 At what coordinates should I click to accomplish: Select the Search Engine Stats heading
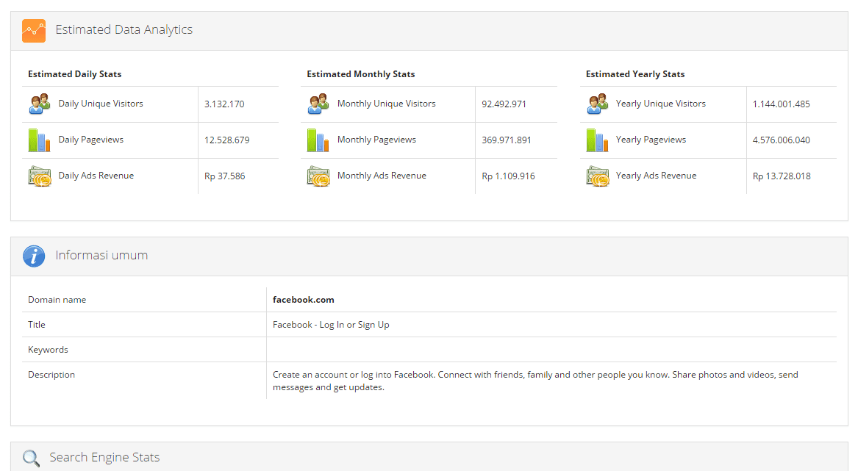click(104, 457)
